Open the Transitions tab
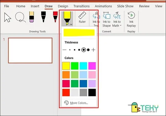Image resolution: width=166 pixels, height=116 pixels. [82, 6]
